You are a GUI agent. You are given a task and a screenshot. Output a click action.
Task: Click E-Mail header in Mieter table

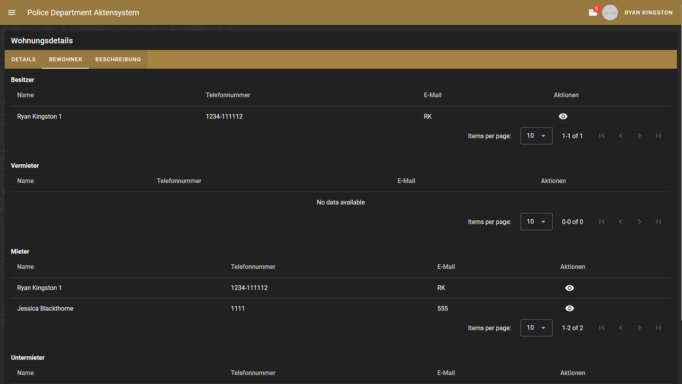[446, 267]
